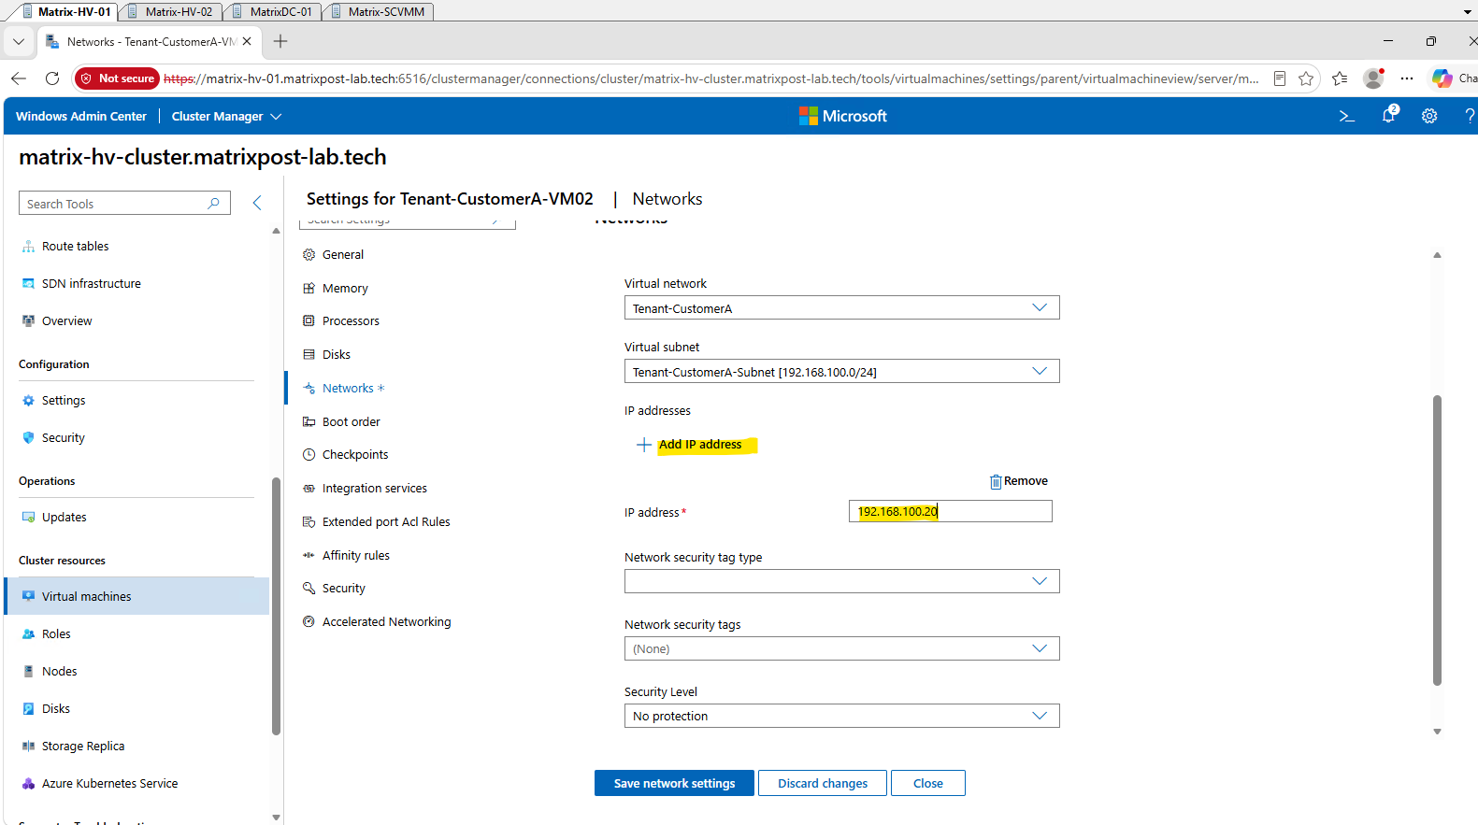The height and width of the screenshot is (825, 1478).
Task: Add page to browser favorites star
Action: coord(1306,78)
